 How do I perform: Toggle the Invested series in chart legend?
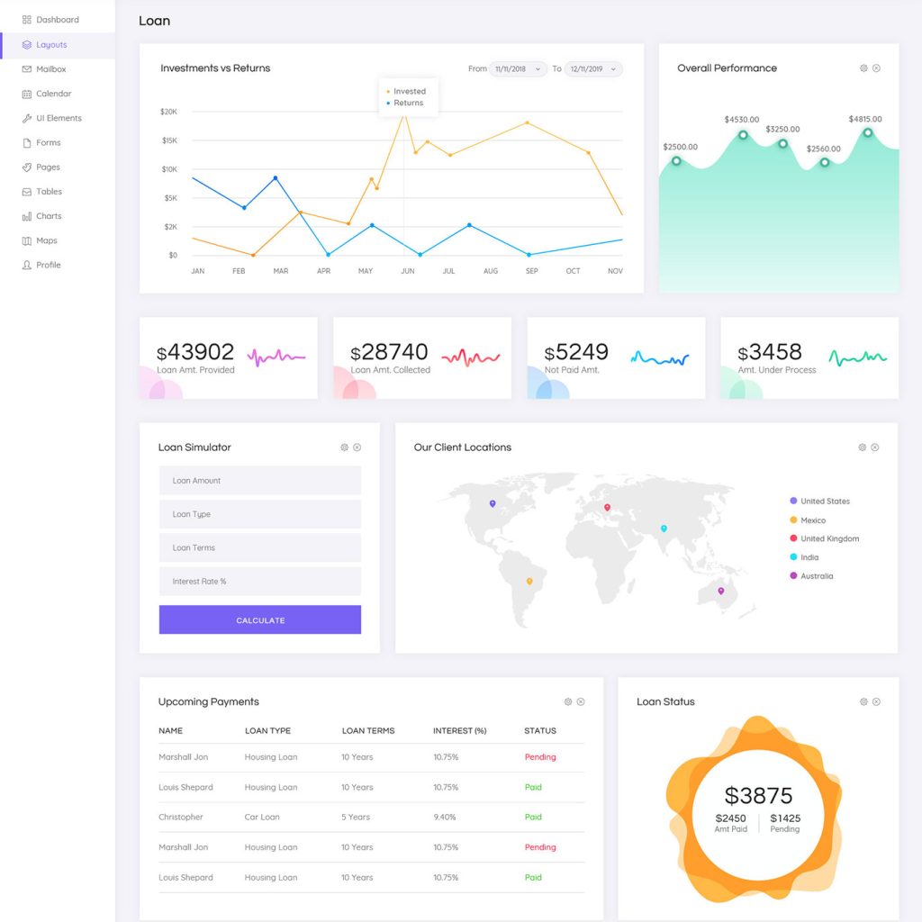click(408, 91)
